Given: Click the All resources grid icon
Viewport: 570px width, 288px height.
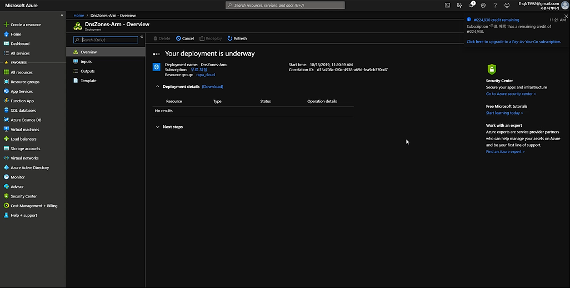Looking at the screenshot, I should click(6, 72).
